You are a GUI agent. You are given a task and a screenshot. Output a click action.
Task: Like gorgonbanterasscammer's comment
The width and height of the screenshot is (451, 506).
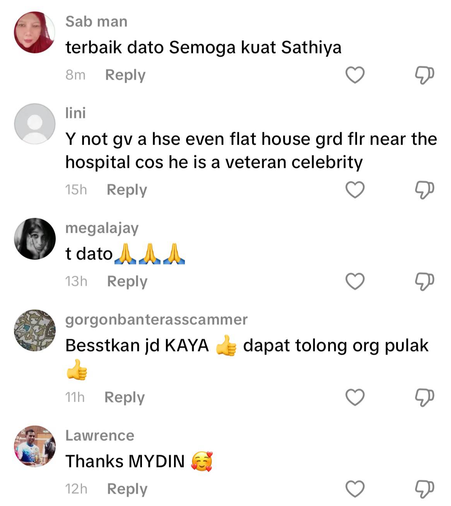(x=355, y=397)
